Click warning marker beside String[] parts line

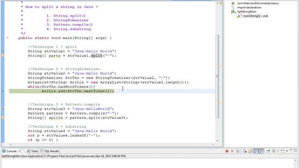point(3,56)
